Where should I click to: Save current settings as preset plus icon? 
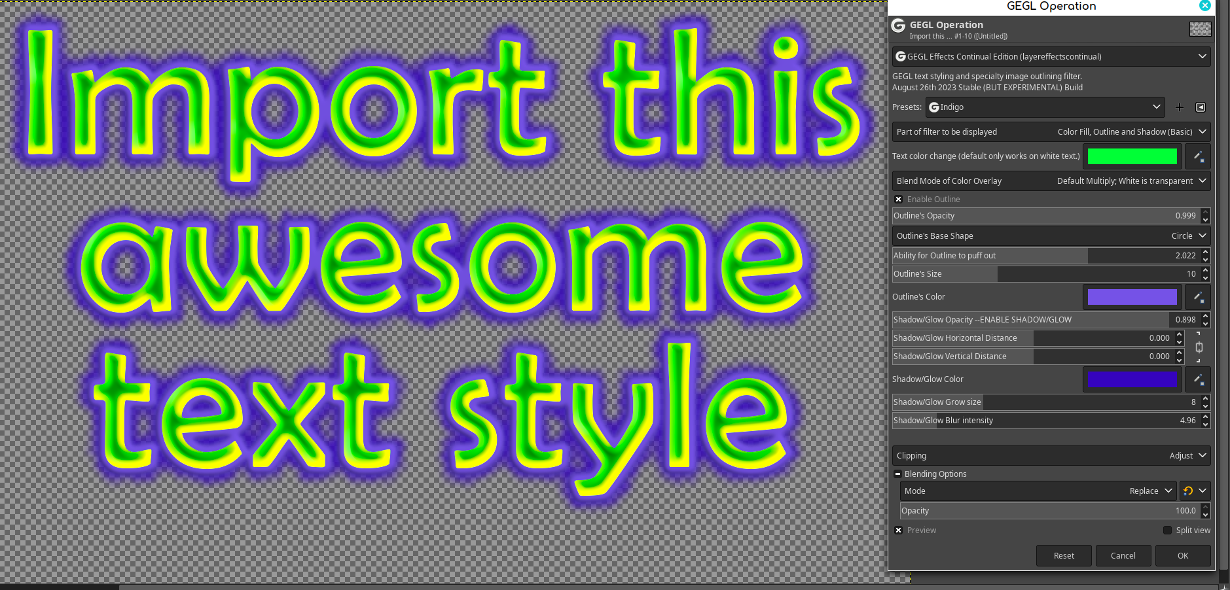(x=1179, y=107)
